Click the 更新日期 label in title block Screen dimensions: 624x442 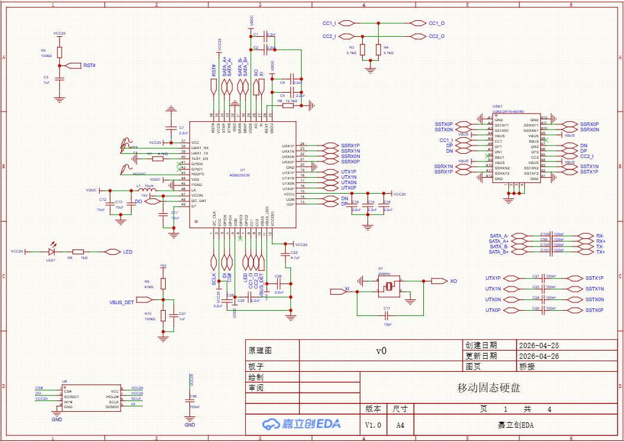(481, 356)
